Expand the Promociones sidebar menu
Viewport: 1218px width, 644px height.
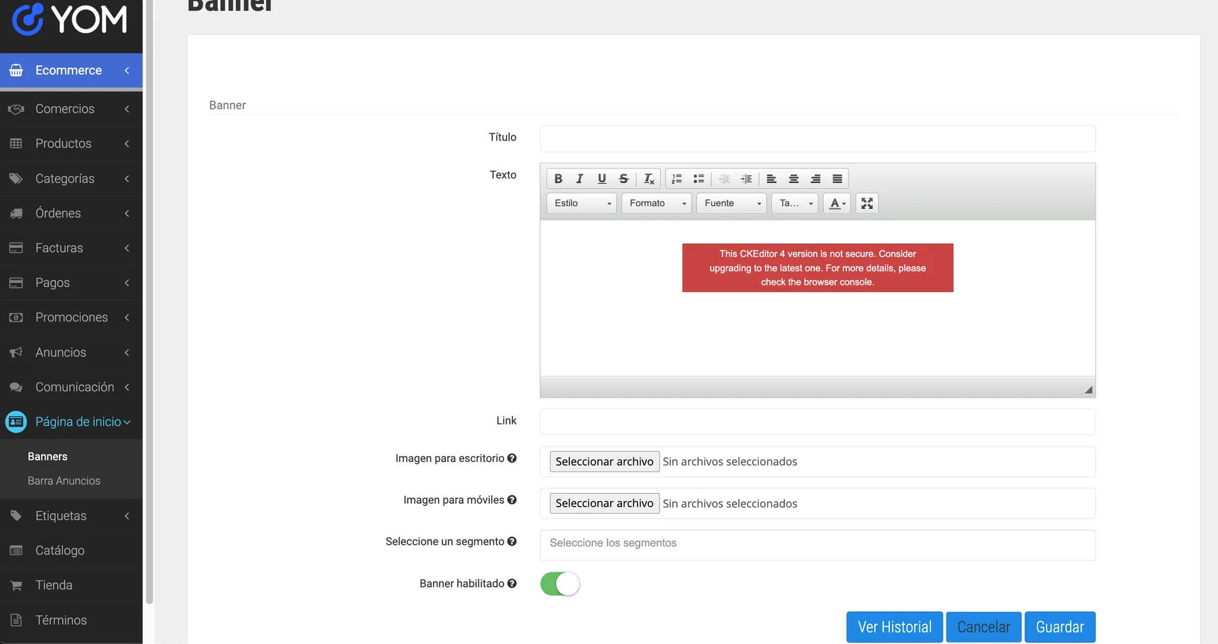(x=71, y=318)
